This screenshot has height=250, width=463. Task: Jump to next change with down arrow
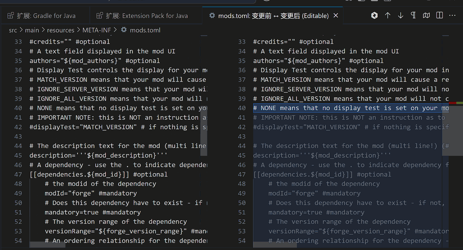coord(401,16)
